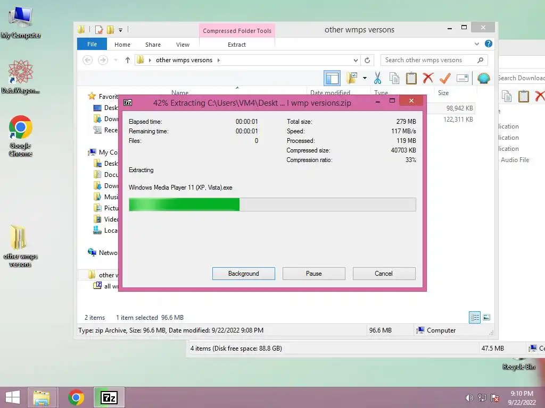Image resolution: width=545 pixels, height=408 pixels.
Task: Click the Properties icon in Quick Access Toolbar
Action: [x=98, y=30]
